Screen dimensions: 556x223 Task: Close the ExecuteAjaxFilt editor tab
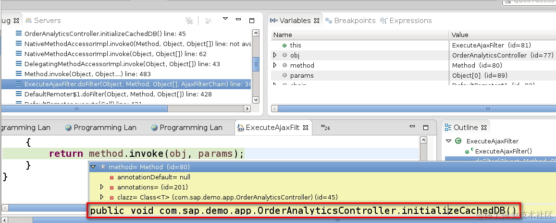pos(307,128)
